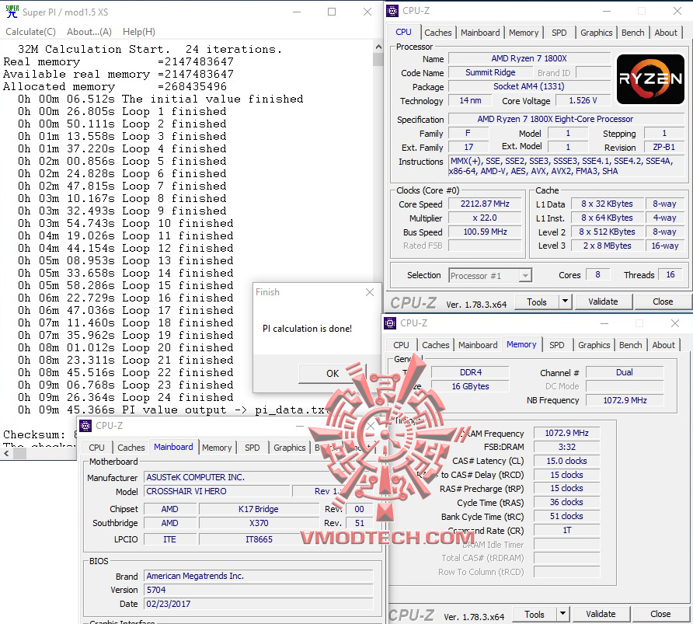
Task: Switch to the CPU tab in the Memory window
Action: coord(399,344)
